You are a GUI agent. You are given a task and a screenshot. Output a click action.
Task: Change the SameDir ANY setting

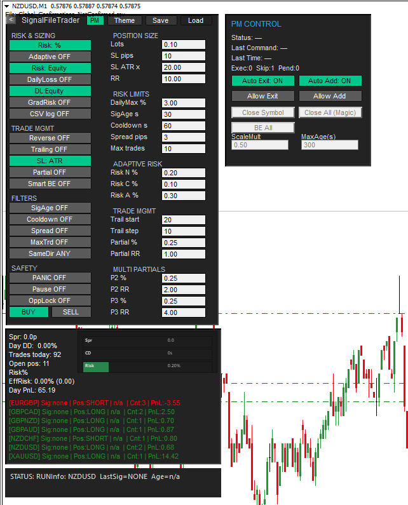[50, 254]
